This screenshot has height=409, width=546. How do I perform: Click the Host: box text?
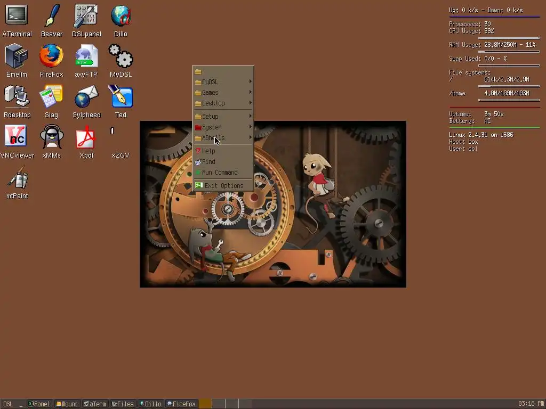point(463,142)
